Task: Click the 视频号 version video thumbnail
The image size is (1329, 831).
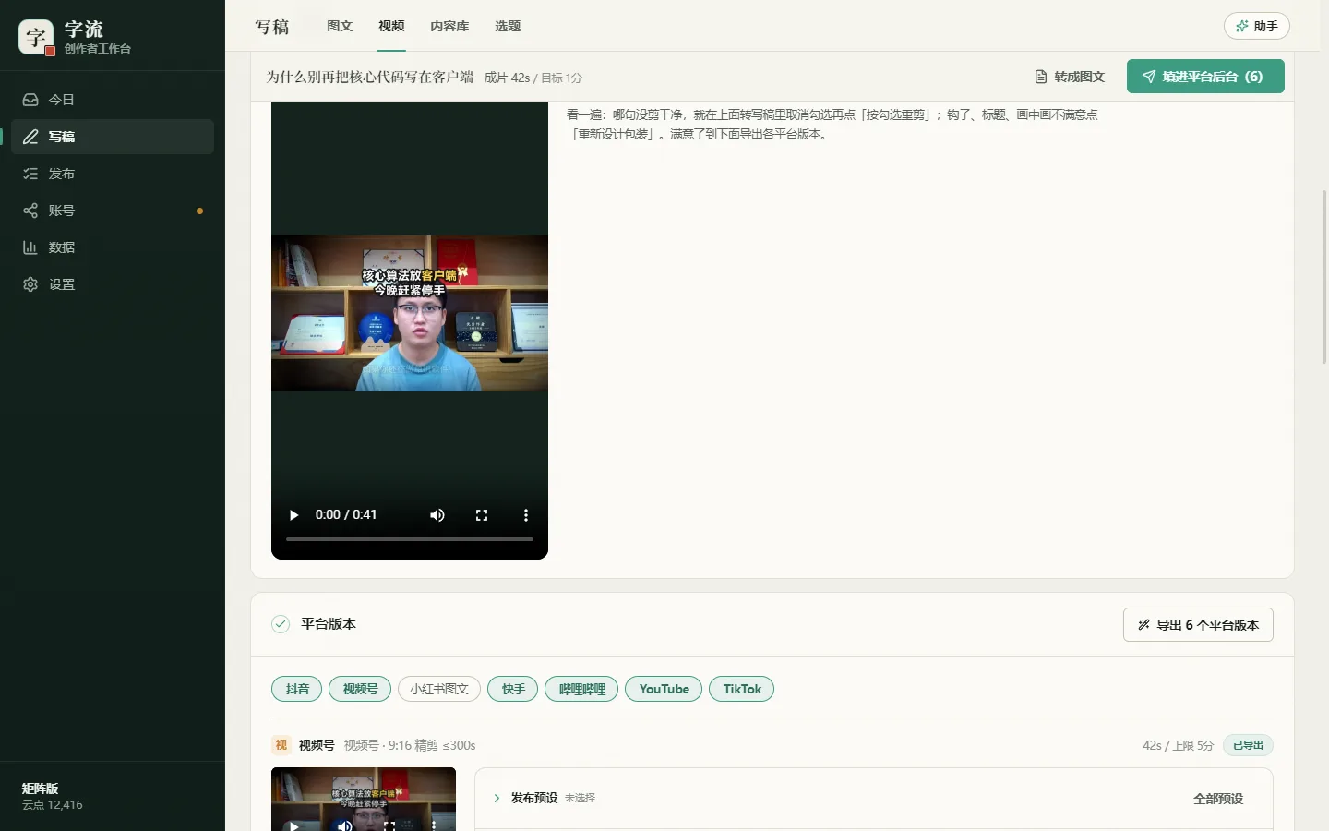Action: [364, 799]
